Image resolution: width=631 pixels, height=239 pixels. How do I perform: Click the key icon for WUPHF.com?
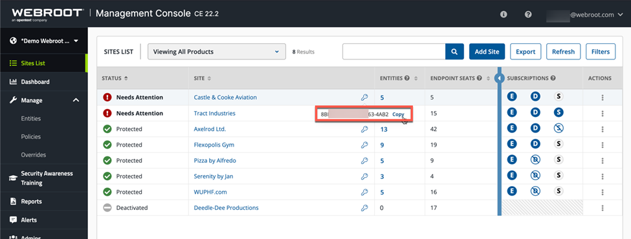364,192
